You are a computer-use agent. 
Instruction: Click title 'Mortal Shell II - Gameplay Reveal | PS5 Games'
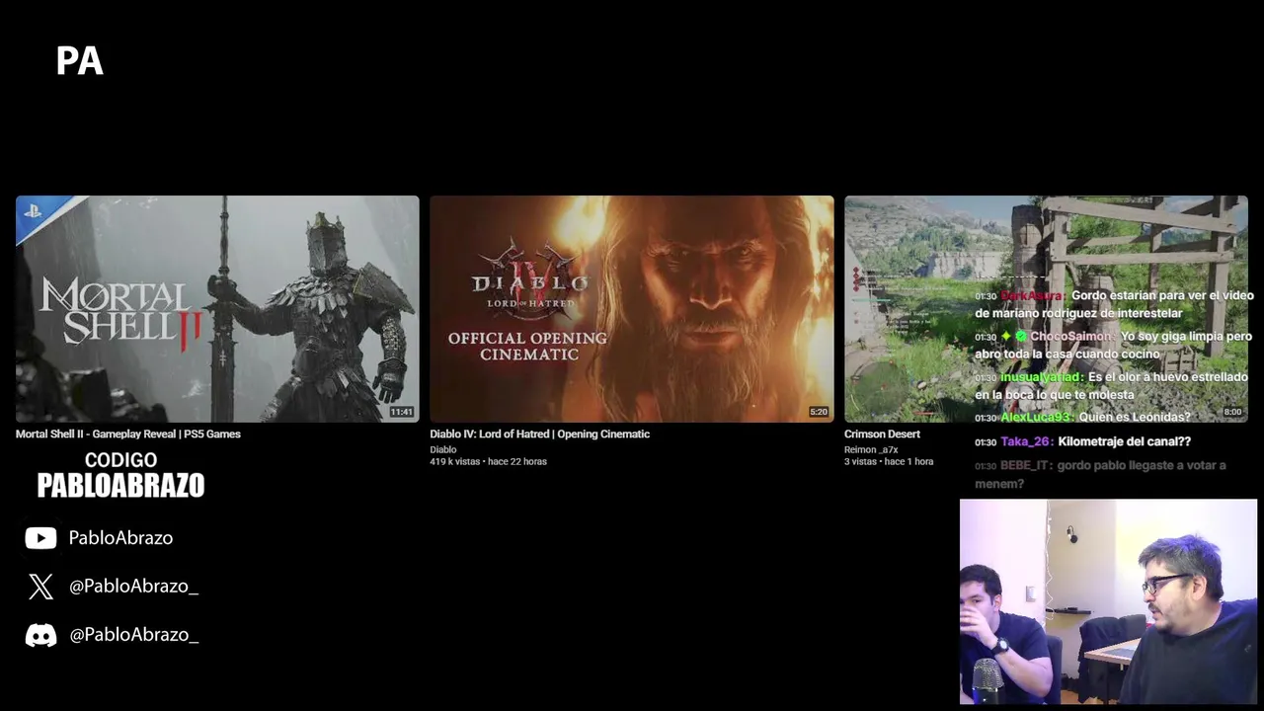click(x=128, y=434)
